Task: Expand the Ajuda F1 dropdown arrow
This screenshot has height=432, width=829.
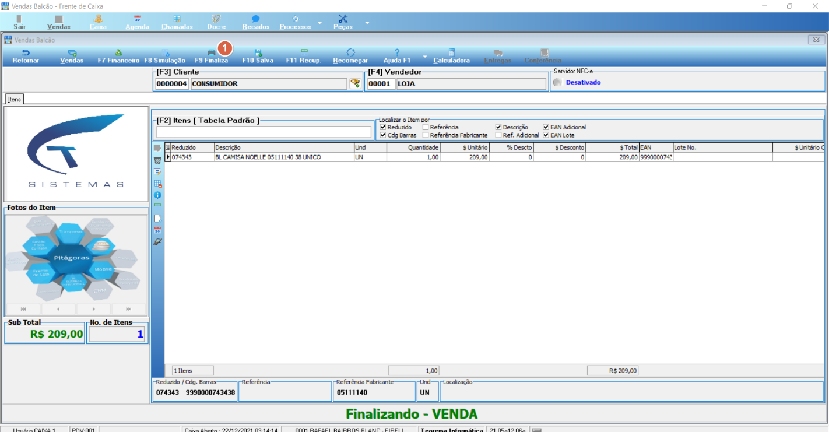Action: [x=424, y=57]
